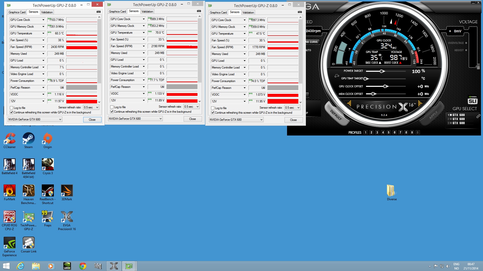The height and width of the screenshot is (271, 483).
Task: Open GPU Core Clock dropdown in left GPU-Z
Action: tap(43, 20)
